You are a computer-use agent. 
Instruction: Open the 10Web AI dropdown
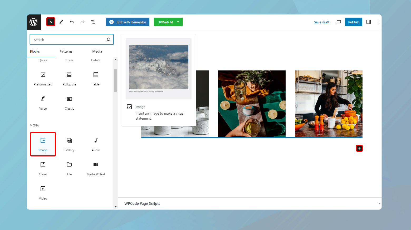tap(168, 22)
